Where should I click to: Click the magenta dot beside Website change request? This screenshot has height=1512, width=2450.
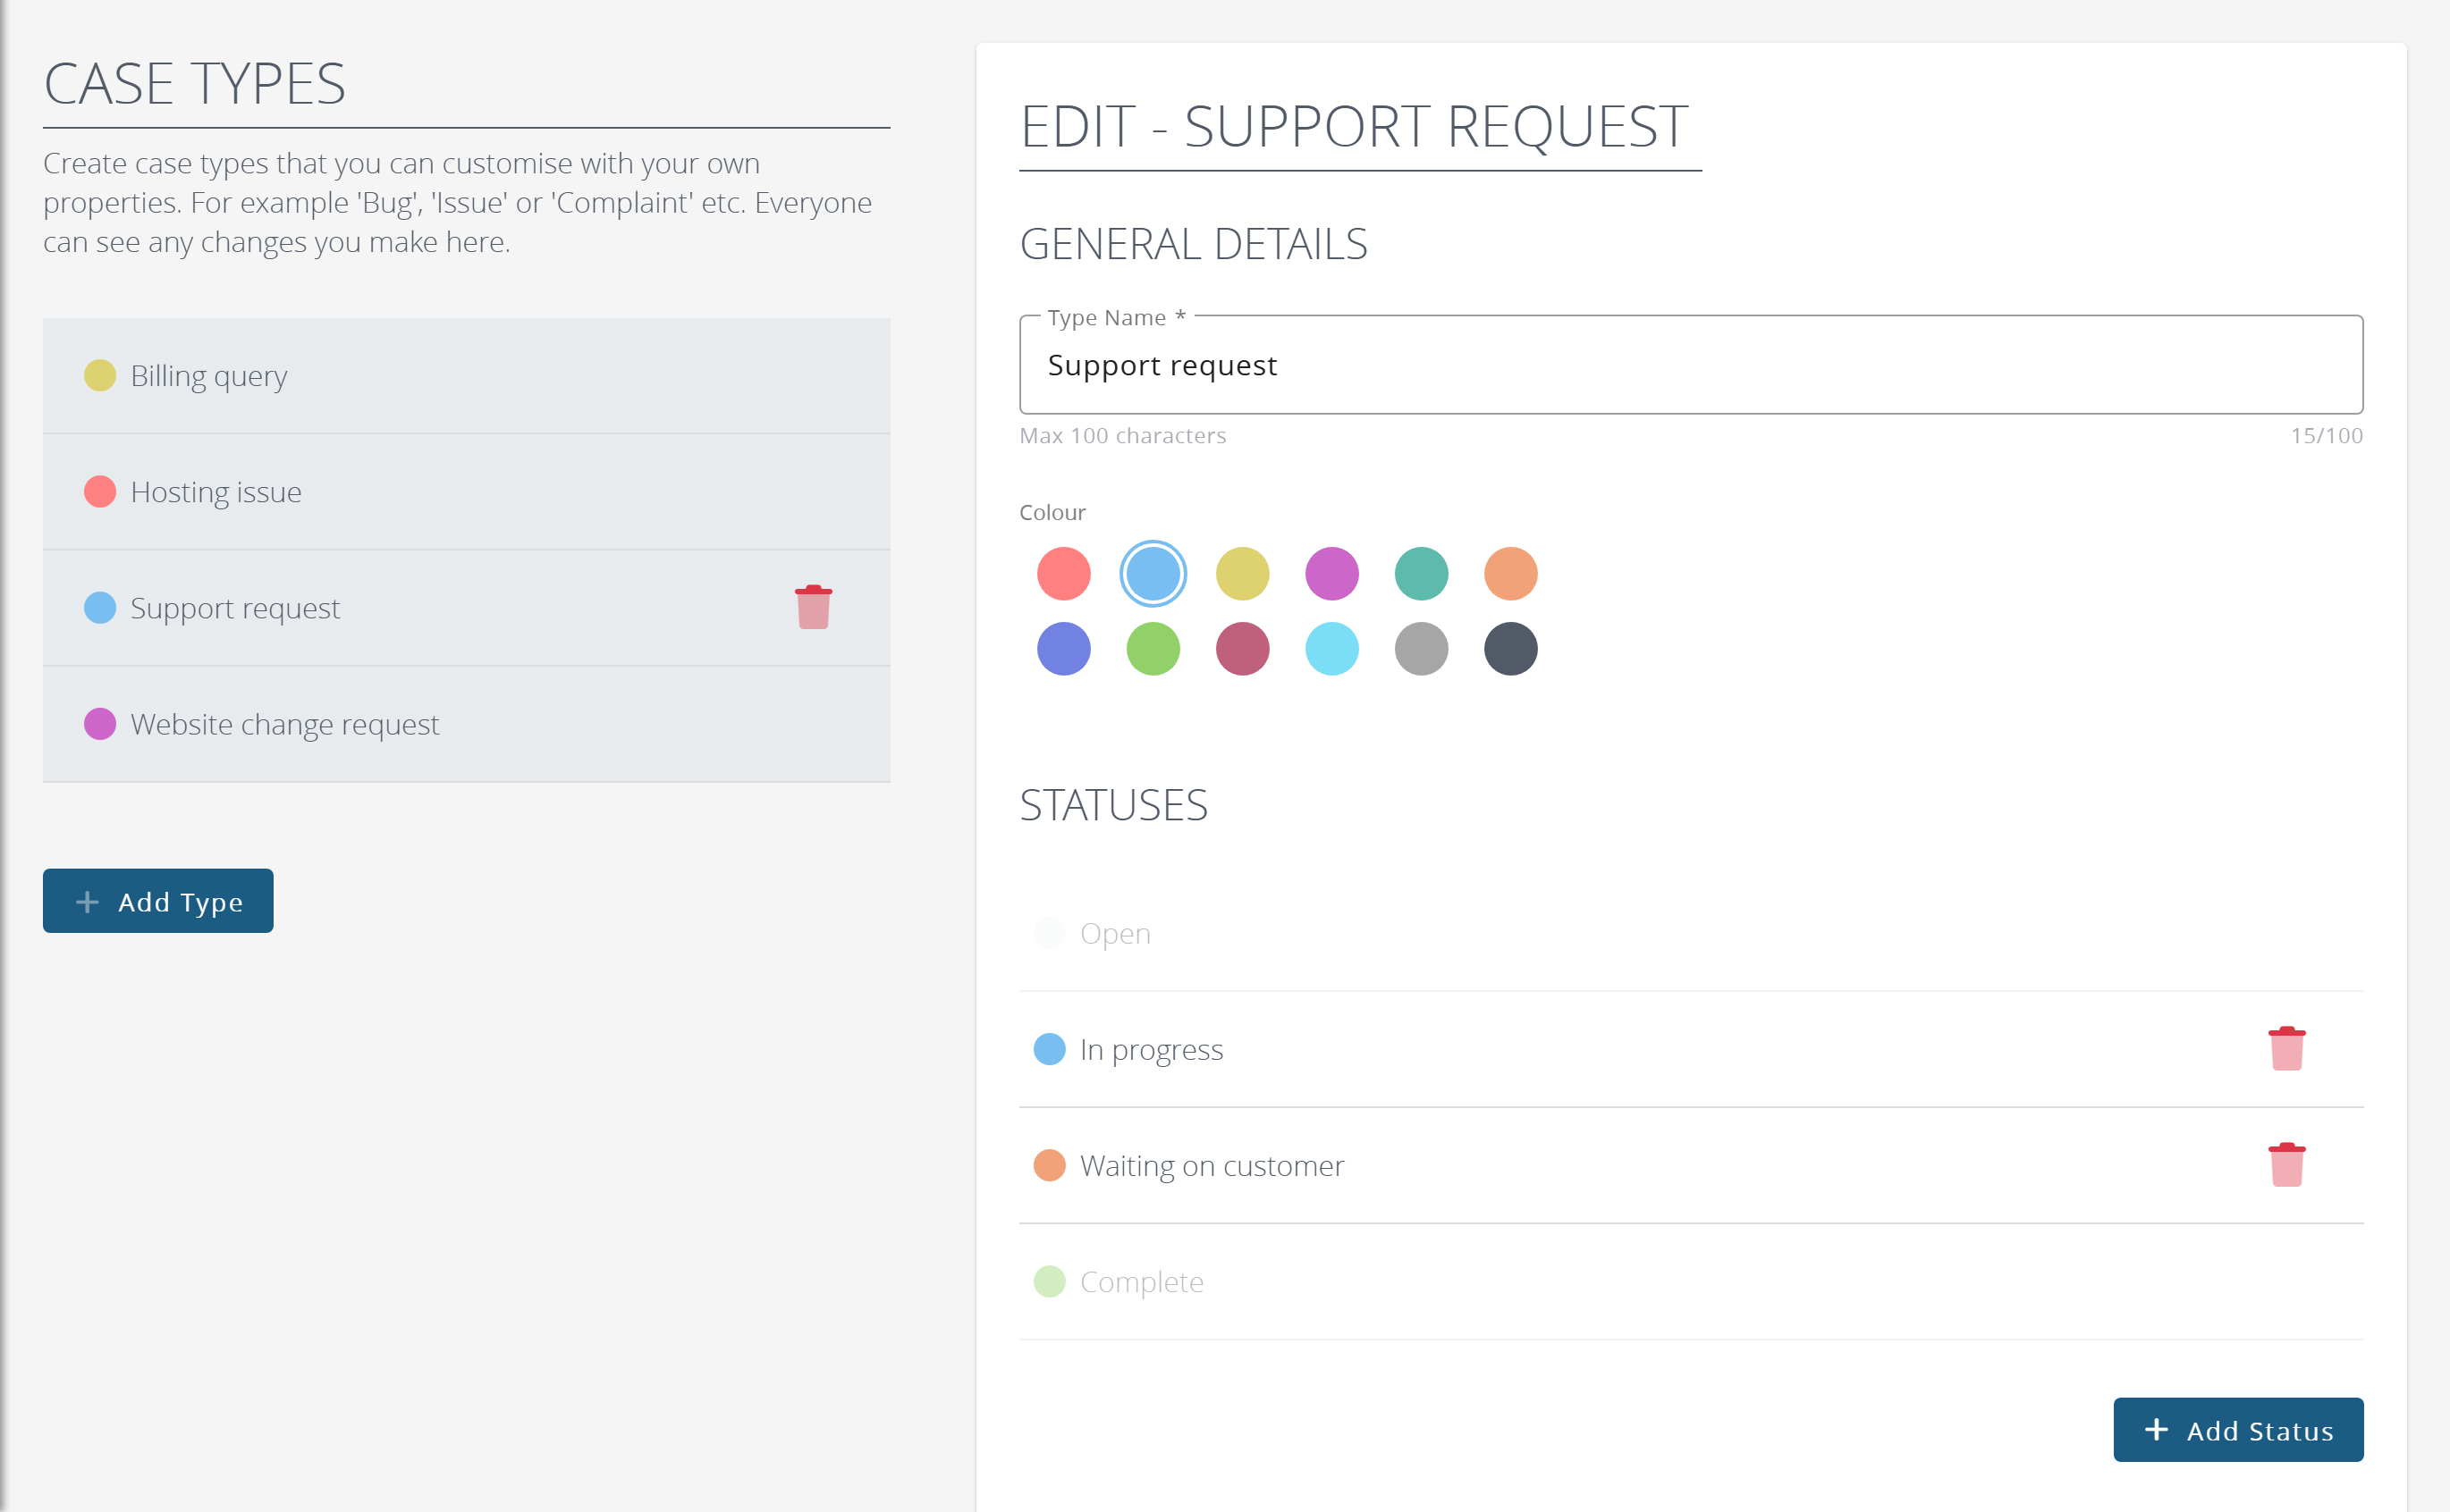coord(100,724)
